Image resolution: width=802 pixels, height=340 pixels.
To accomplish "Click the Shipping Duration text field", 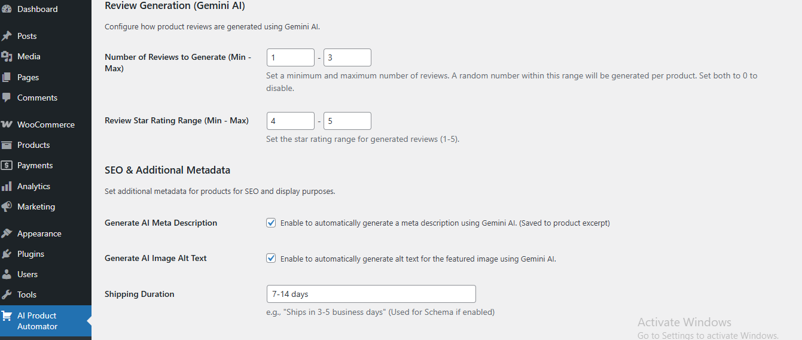I will point(371,294).
